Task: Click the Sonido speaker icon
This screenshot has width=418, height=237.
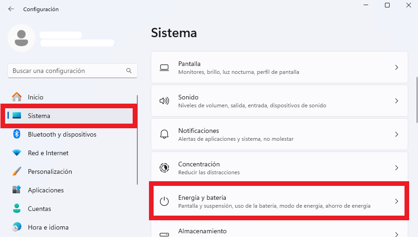Action: [x=164, y=101]
